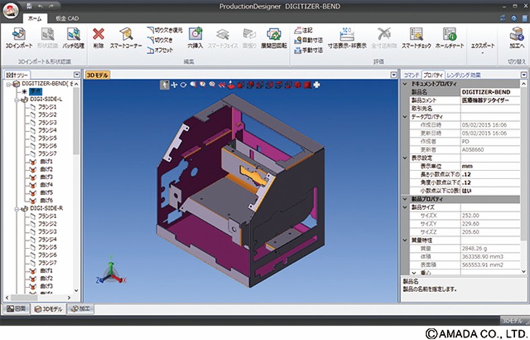Select the 削除 delete tool
The height and width of the screenshot is (340, 530).
click(99, 37)
